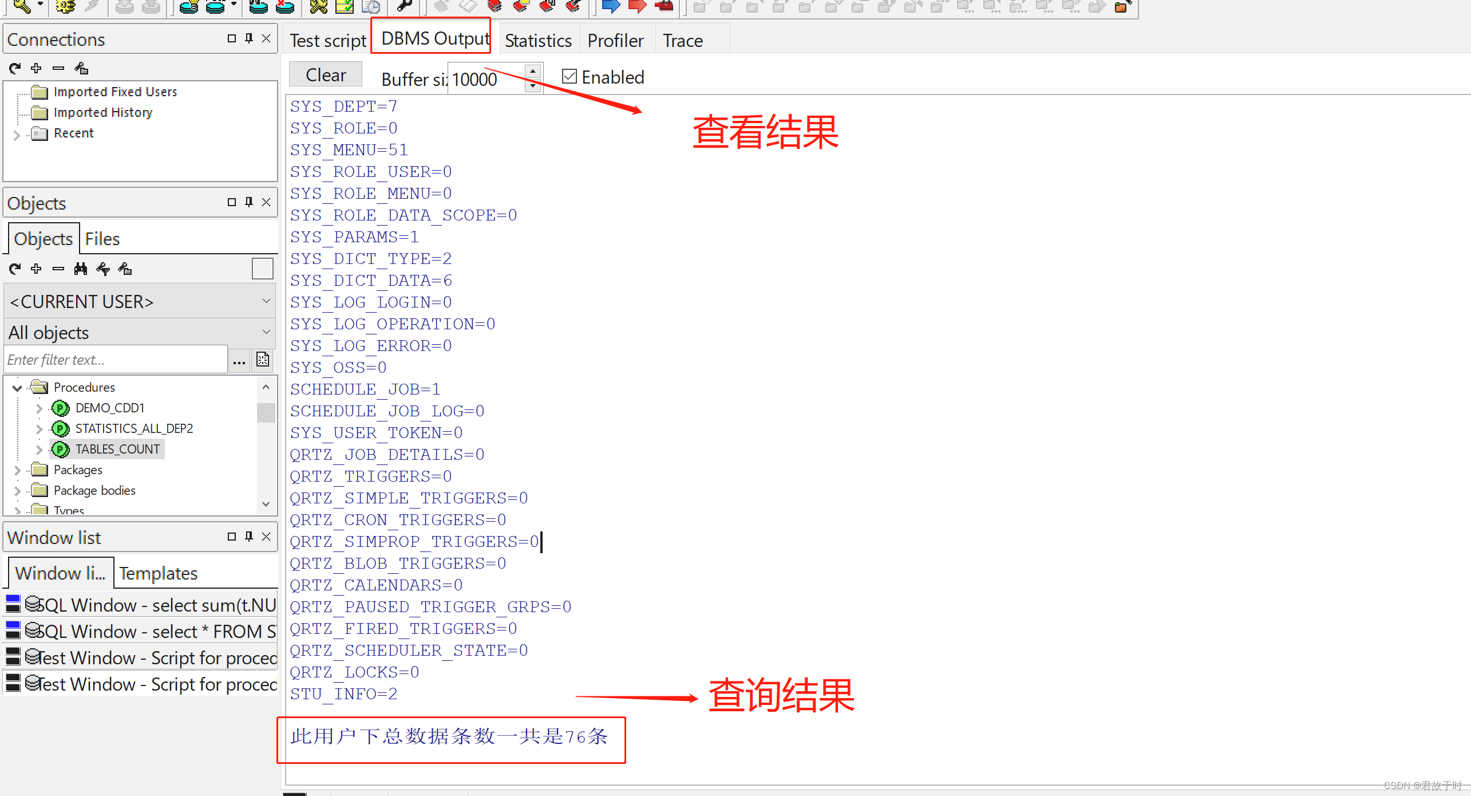Select the Profiler tab

614,39
